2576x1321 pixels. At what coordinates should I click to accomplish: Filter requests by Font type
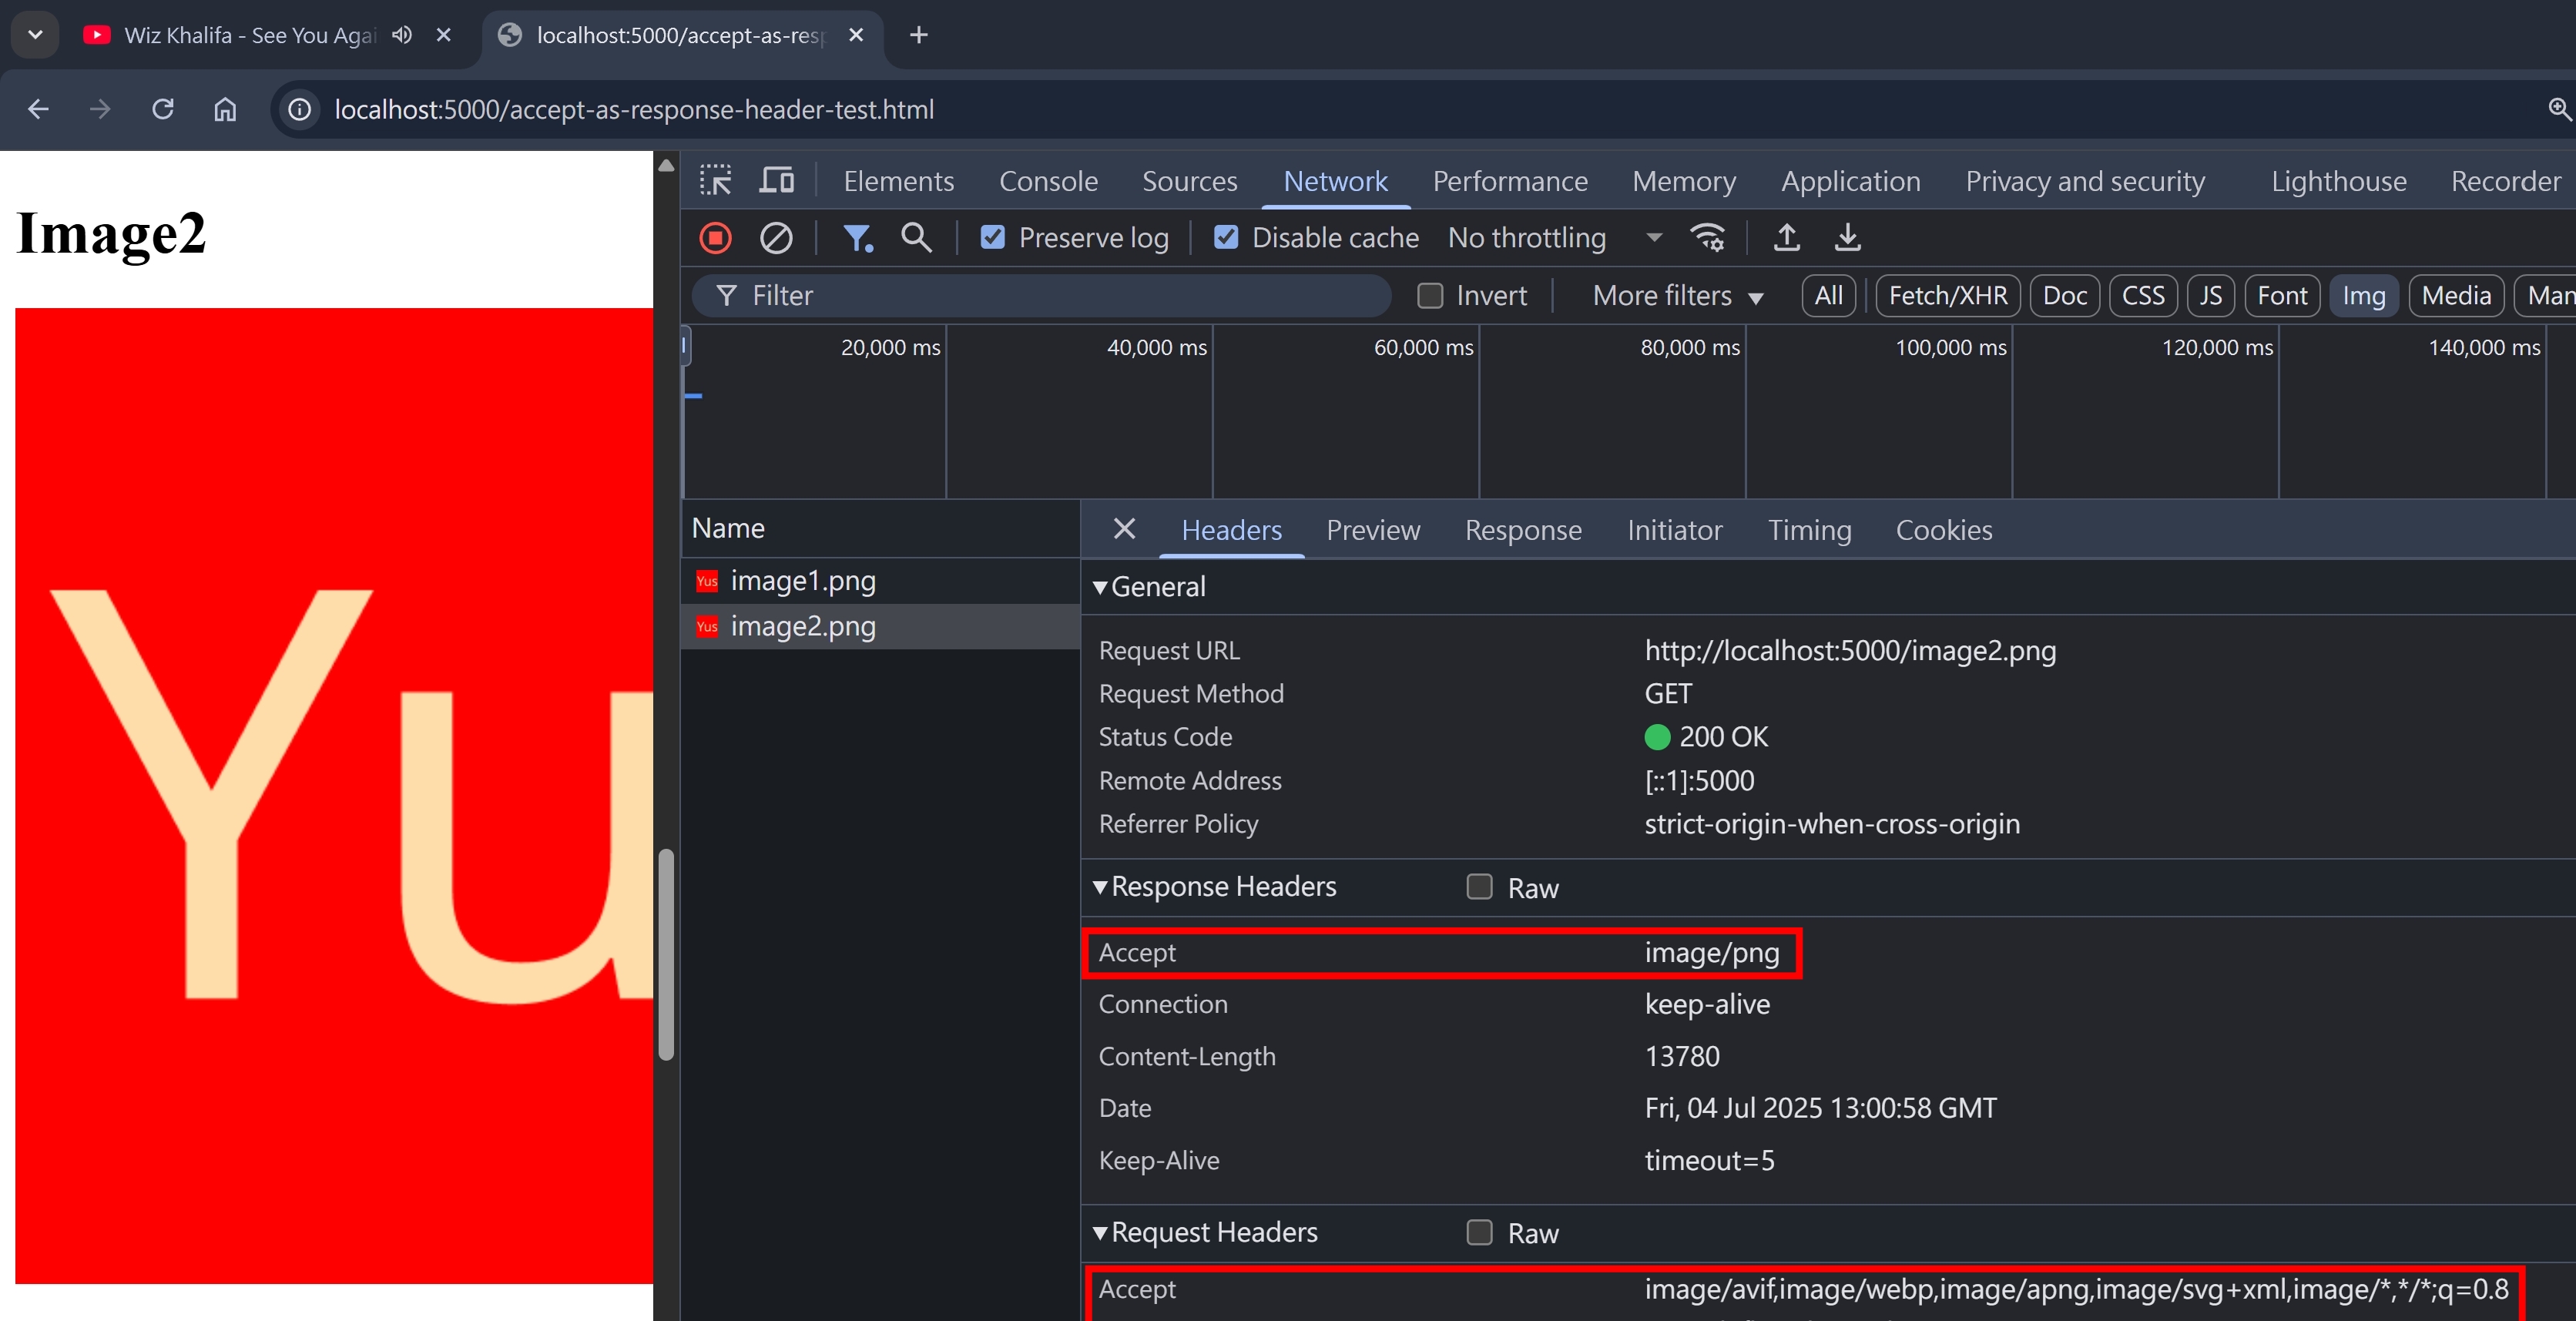[2281, 296]
